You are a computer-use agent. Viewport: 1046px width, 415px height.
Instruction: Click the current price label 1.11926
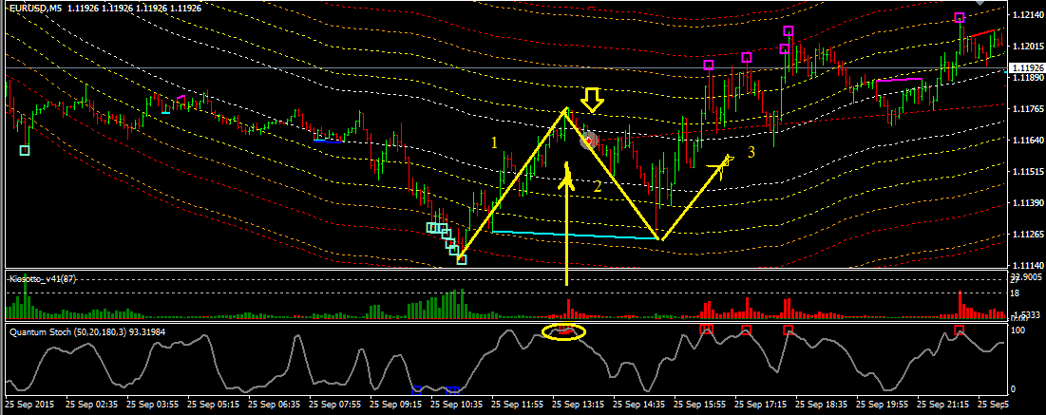tap(1026, 68)
